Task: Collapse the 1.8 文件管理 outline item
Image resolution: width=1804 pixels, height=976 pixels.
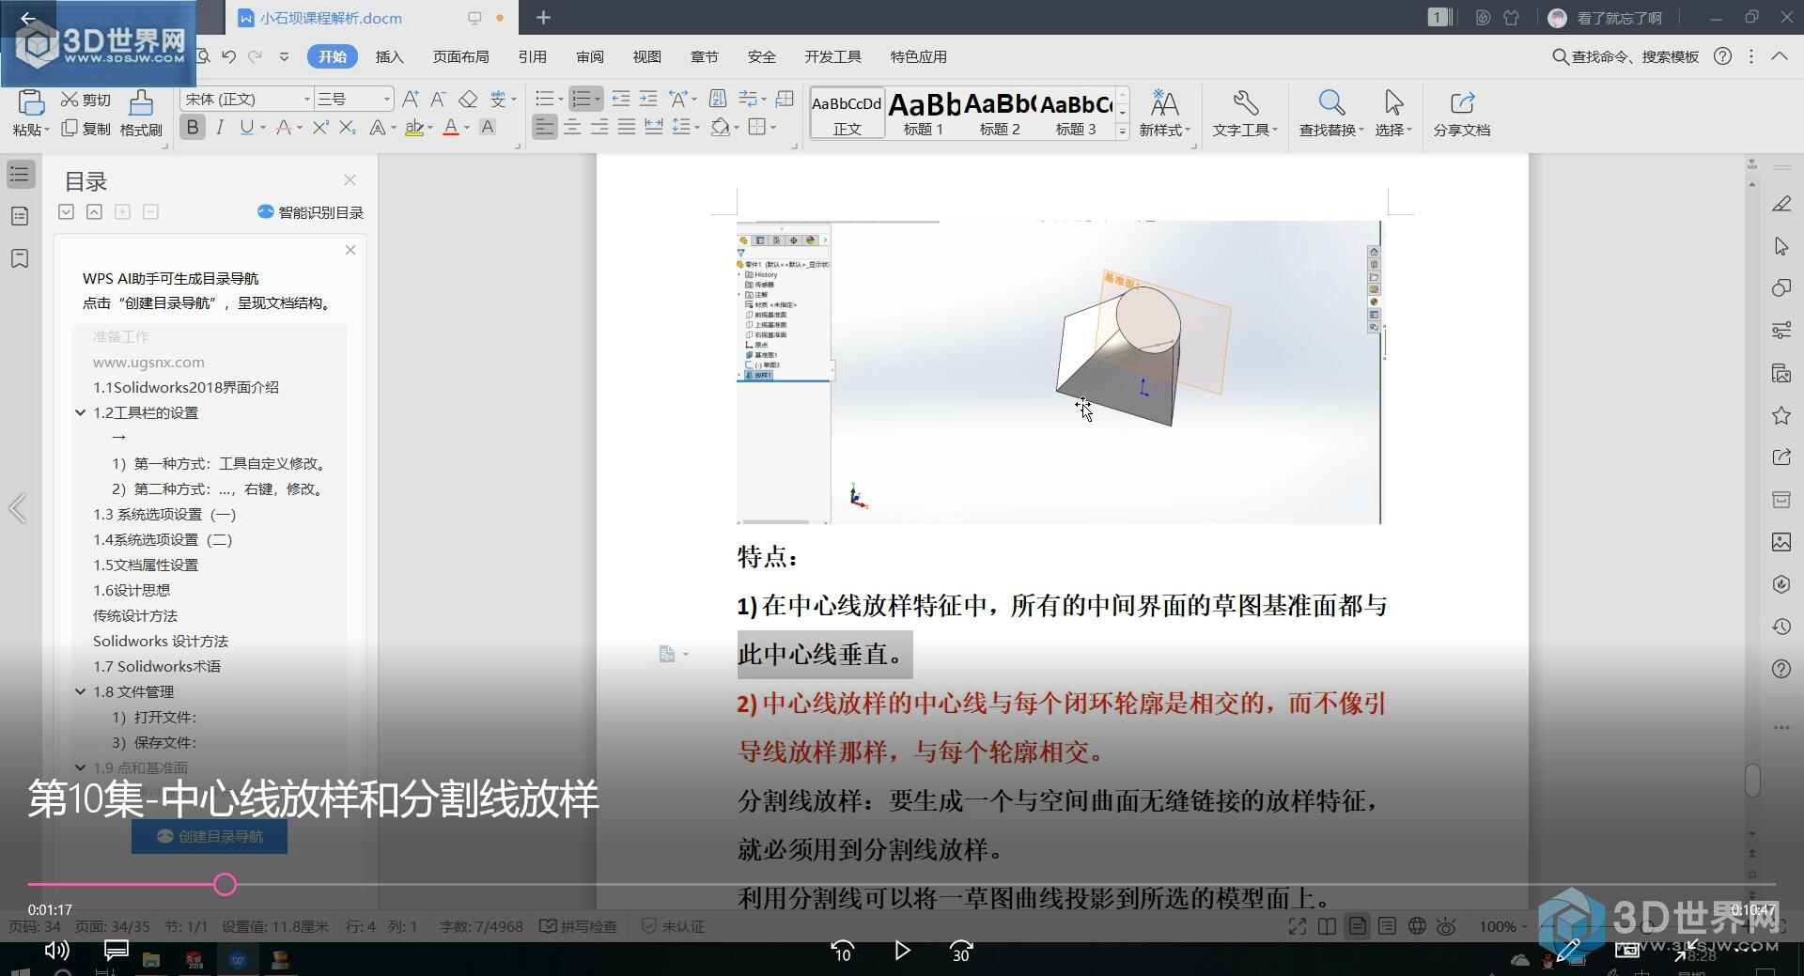Action: pyautogui.click(x=81, y=691)
